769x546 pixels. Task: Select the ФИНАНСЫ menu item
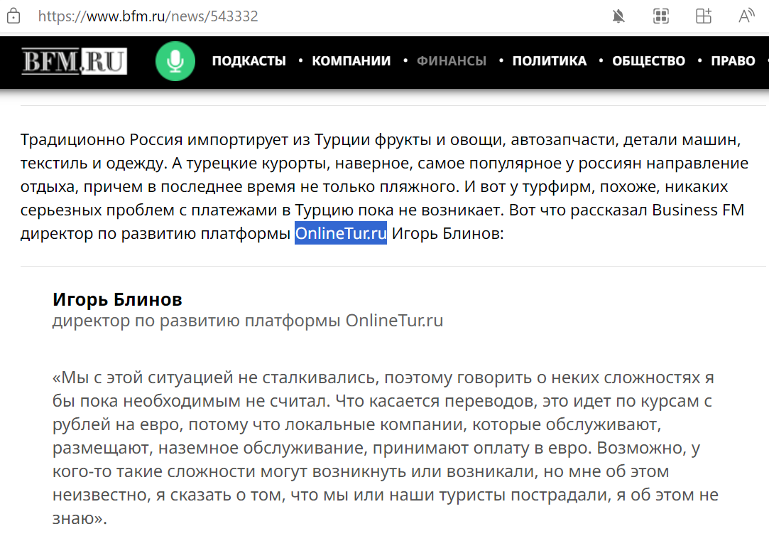(x=452, y=61)
